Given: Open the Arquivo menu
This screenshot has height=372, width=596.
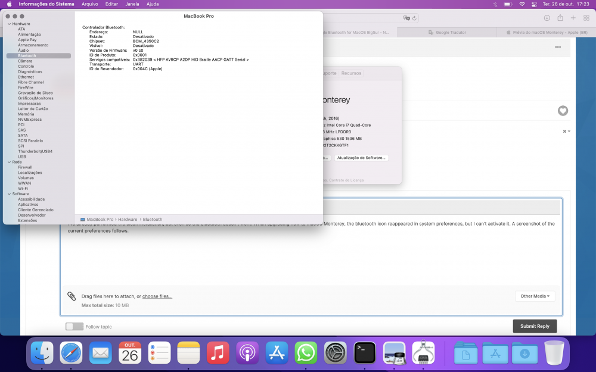Looking at the screenshot, I should [x=90, y=4].
